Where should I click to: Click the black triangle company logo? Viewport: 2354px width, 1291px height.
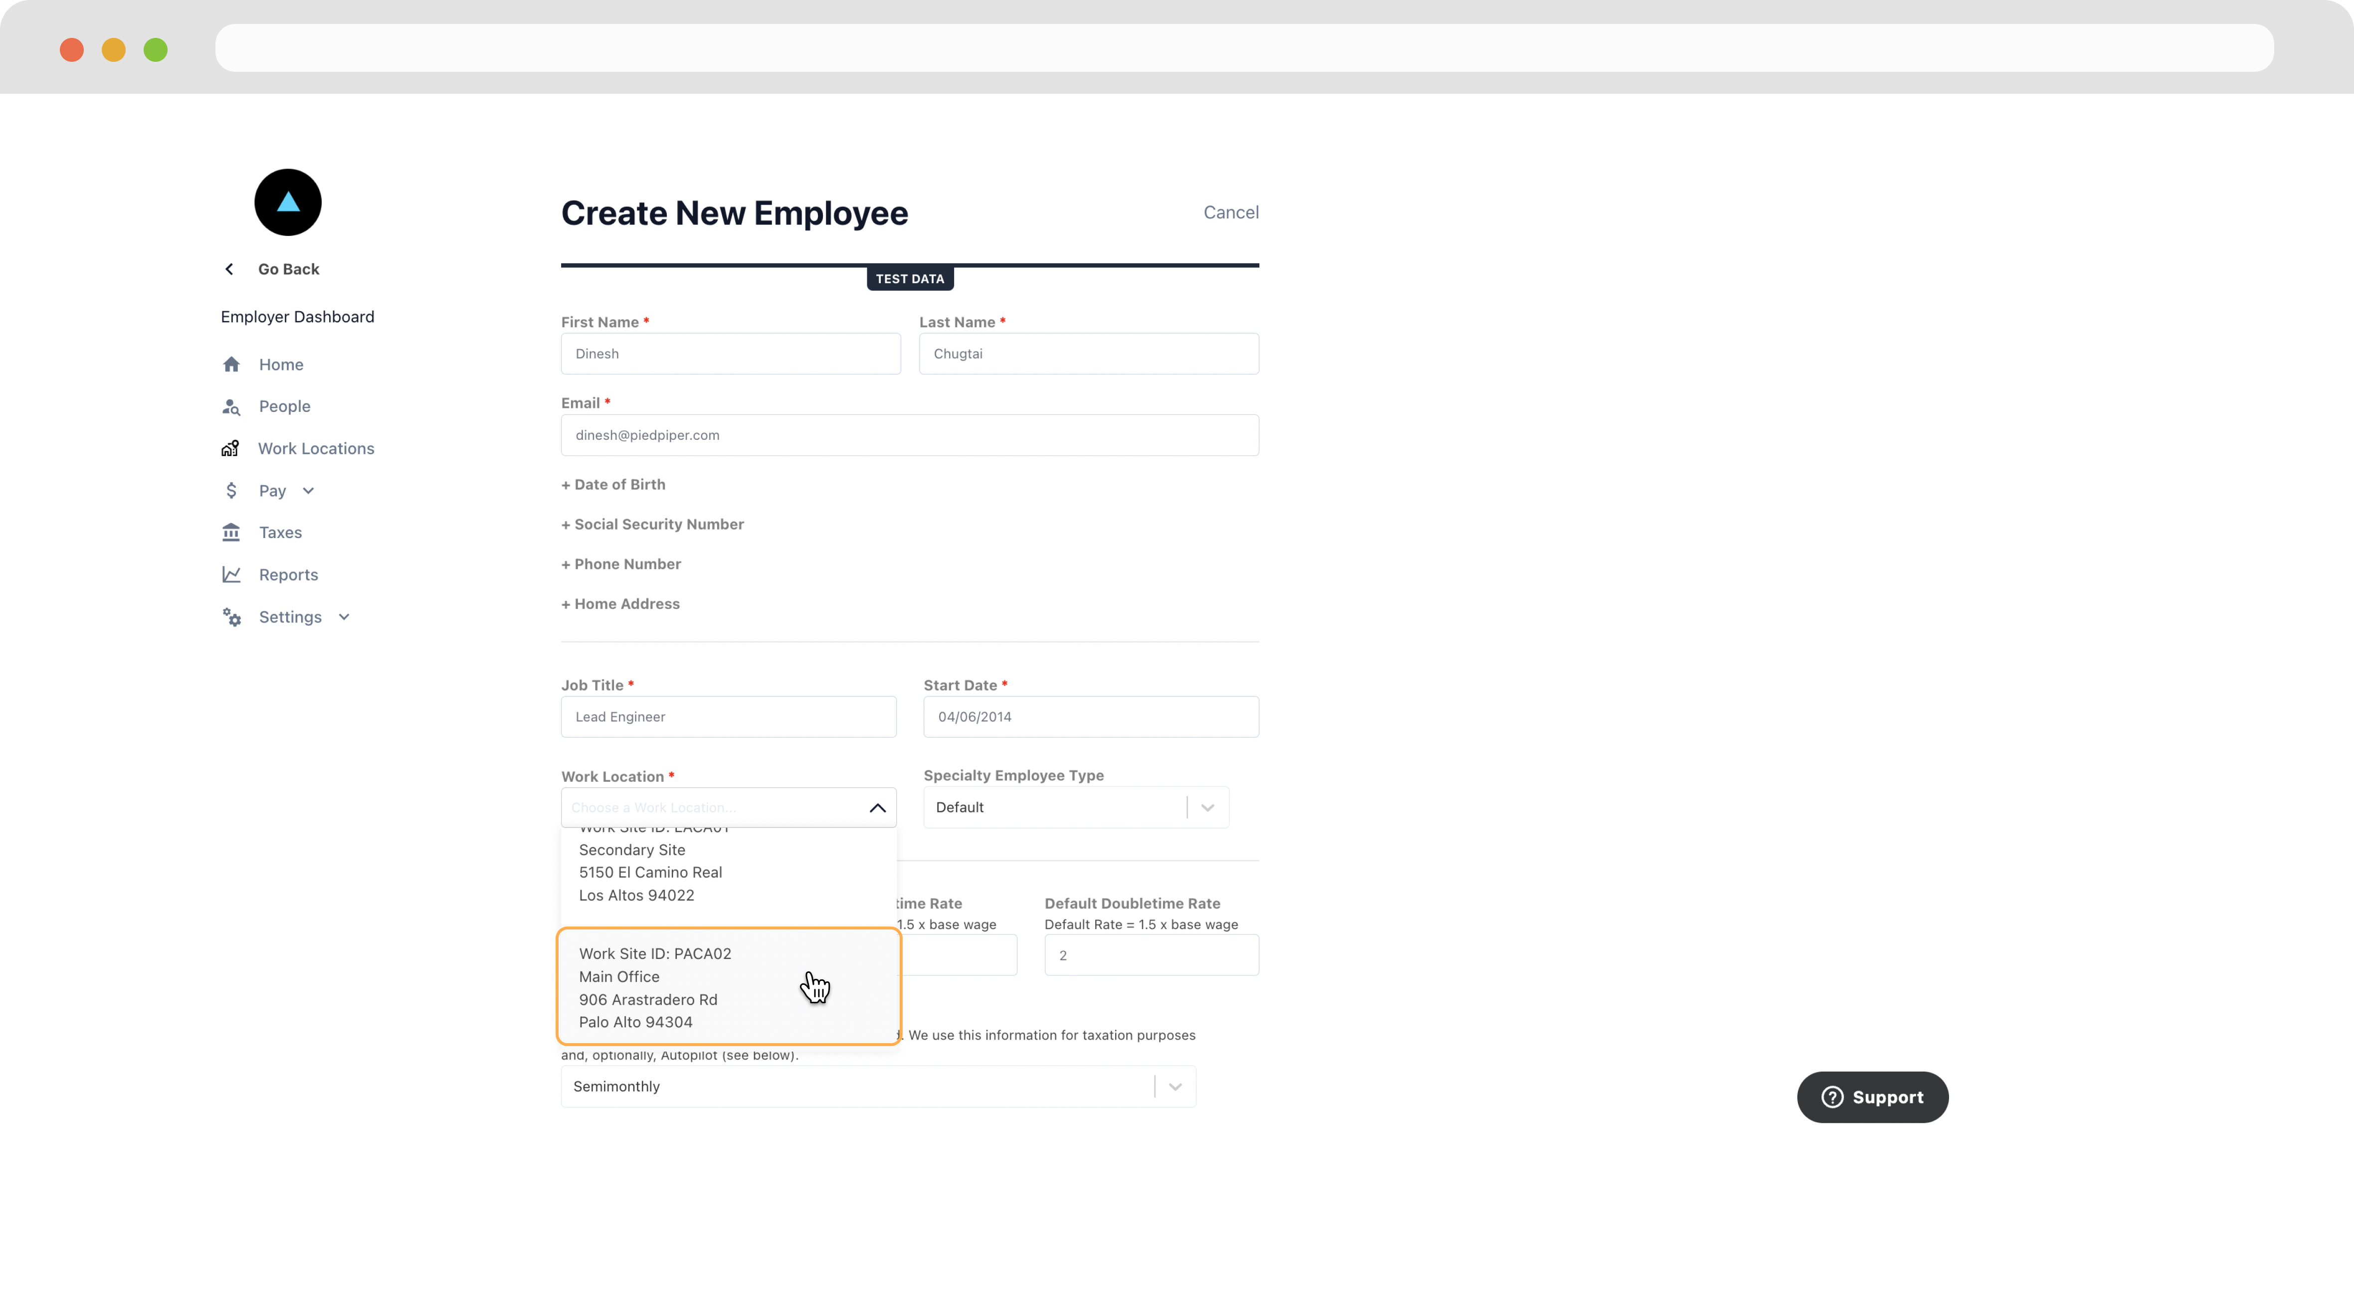[288, 202]
